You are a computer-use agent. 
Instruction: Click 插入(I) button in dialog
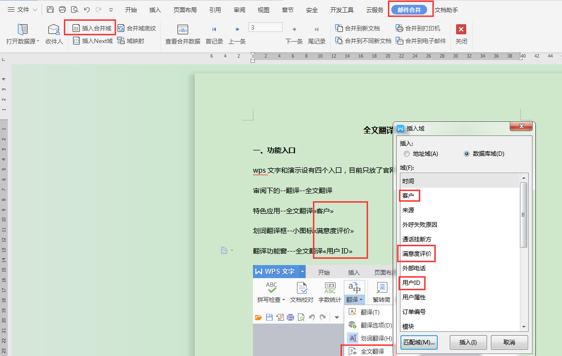[468, 342]
